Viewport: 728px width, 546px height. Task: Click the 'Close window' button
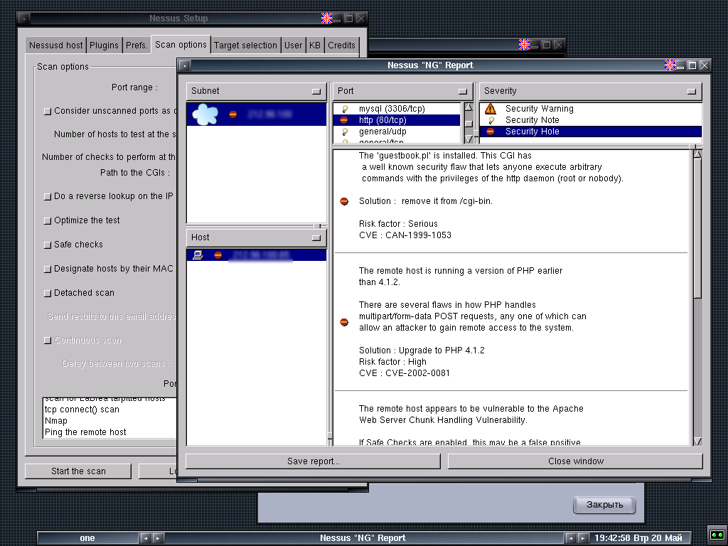(576, 461)
